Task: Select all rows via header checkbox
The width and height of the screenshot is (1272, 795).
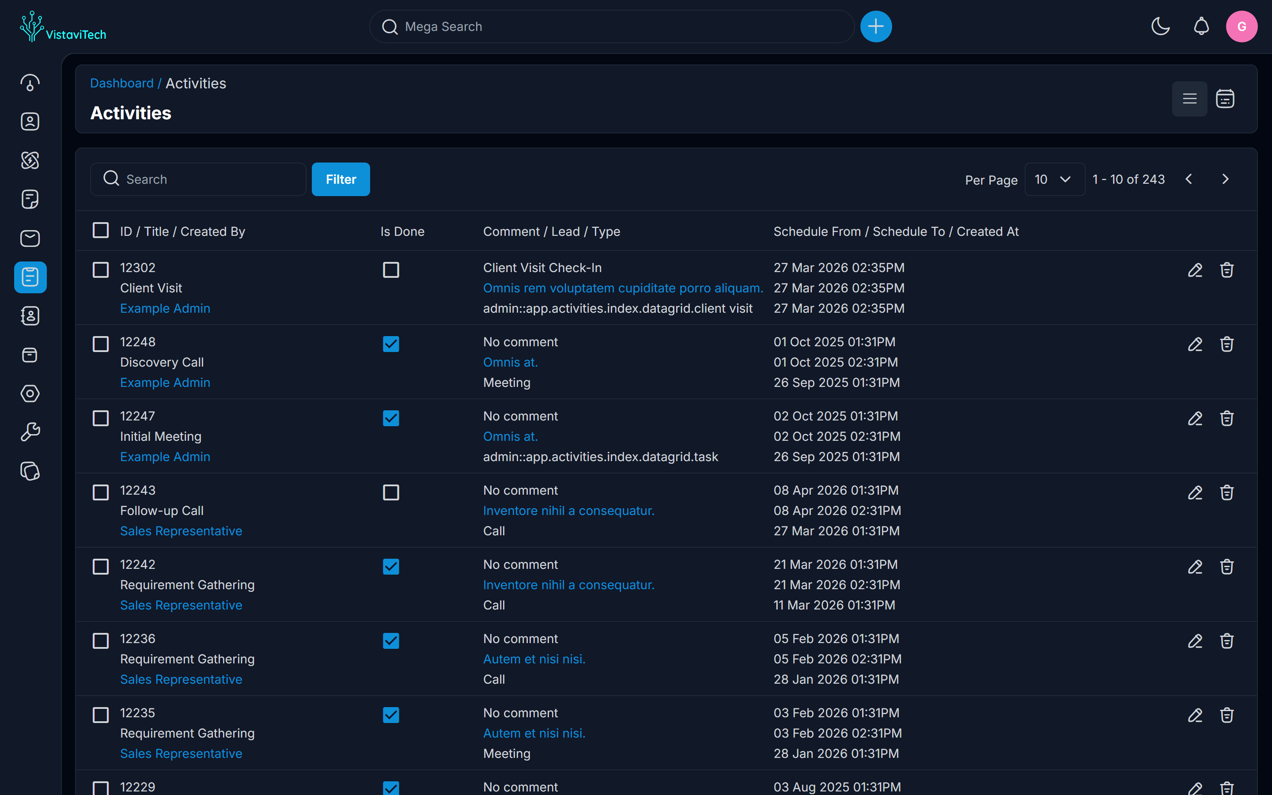Action: [100, 230]
